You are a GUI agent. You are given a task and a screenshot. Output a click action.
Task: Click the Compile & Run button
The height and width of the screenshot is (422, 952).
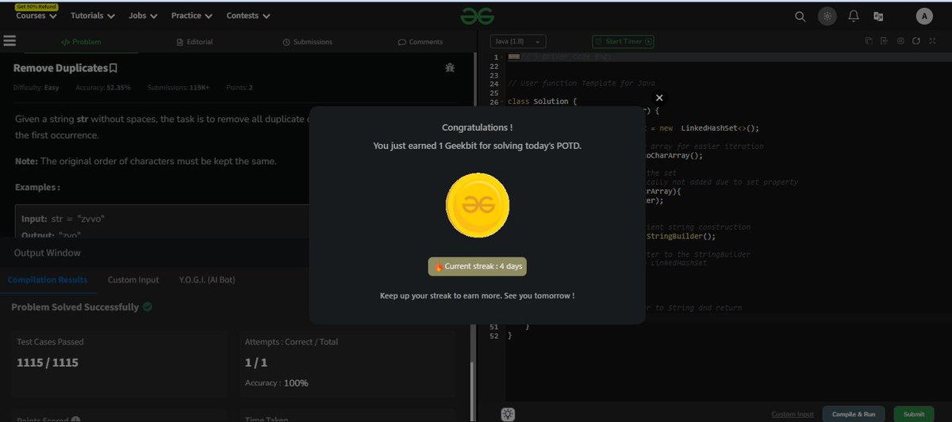(x=853, y=414)
